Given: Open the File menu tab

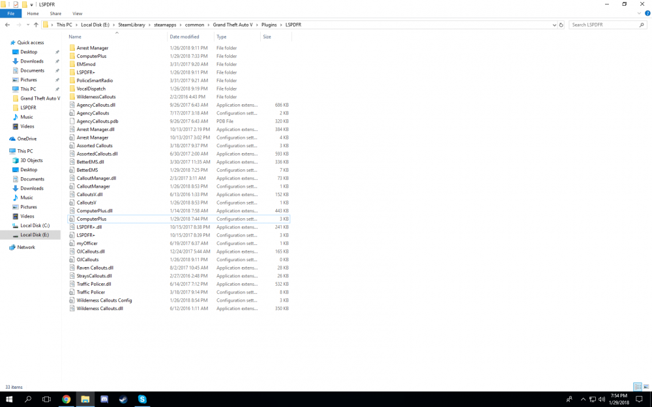Looking at the screenshot, I should [11, 14].
